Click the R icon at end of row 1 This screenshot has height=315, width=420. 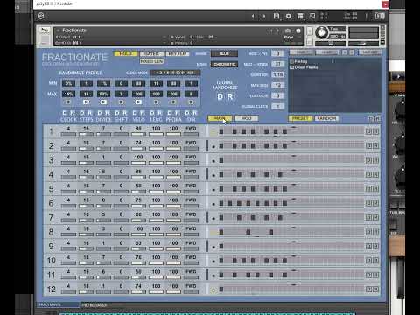pyautogui.click(x=376, y=131)
